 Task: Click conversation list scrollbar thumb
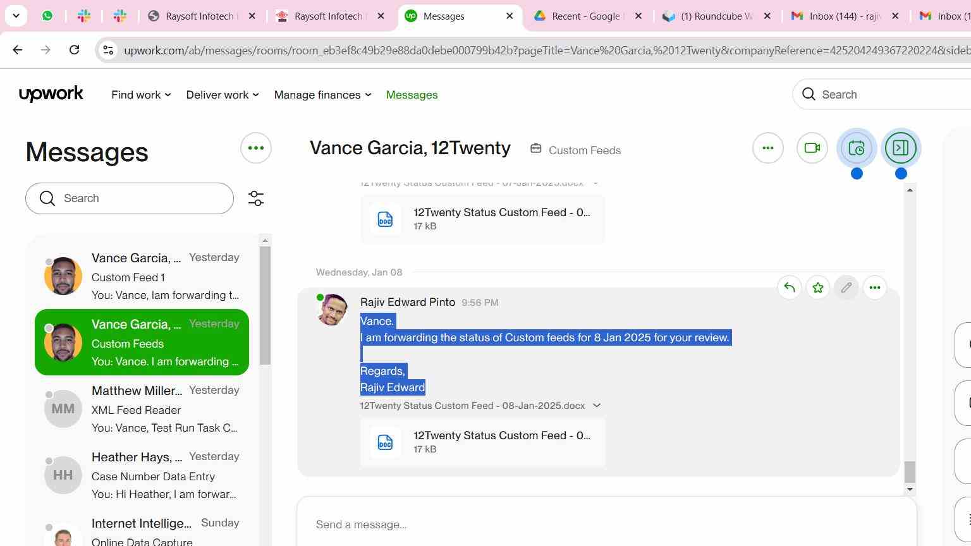tap(265, 305)
